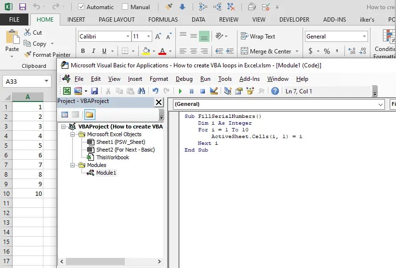The height and width of the screenshot is (268, 396).
Task: Toggle Bold formatting
Action: (x=83, y=51)
